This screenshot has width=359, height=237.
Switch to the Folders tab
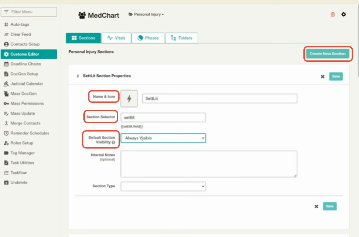tap(182, 38)
